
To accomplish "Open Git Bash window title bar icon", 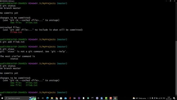I will (x=1, y=1).
